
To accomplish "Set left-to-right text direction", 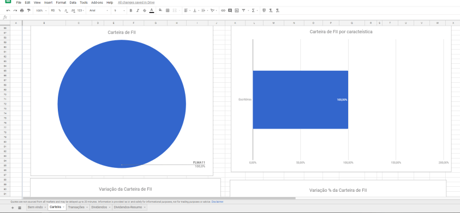I will pyautogui.click(x=271, y=10).
